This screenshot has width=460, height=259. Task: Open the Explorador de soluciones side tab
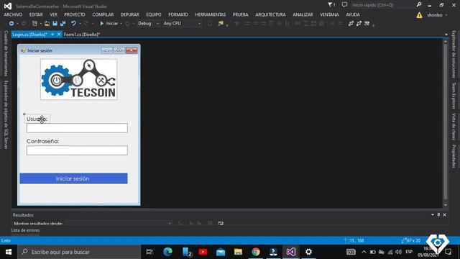pos(454,55)
